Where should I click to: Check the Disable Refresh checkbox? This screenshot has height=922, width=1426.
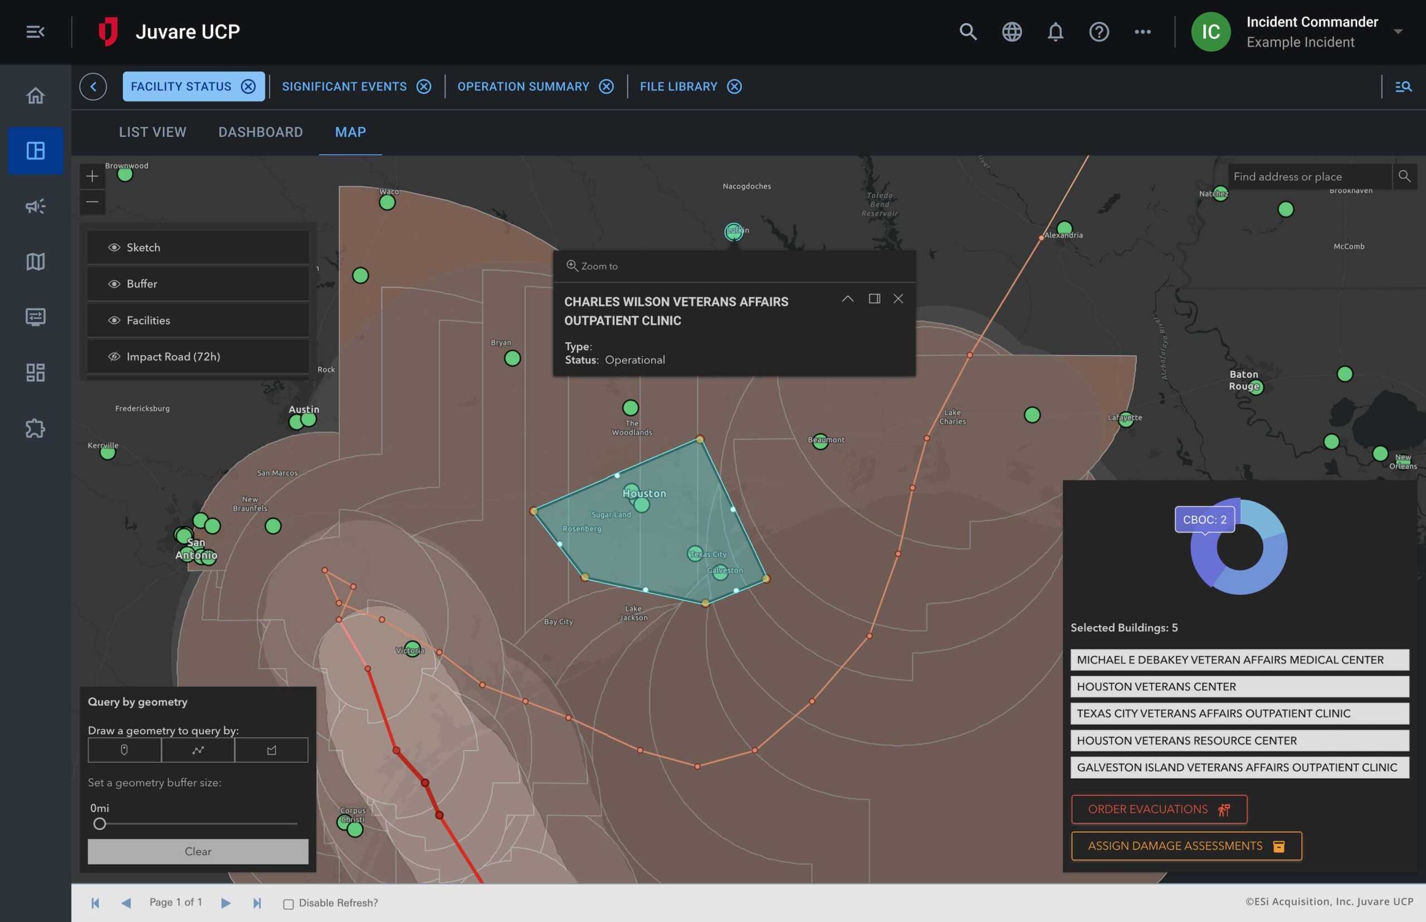pos(288,904)
